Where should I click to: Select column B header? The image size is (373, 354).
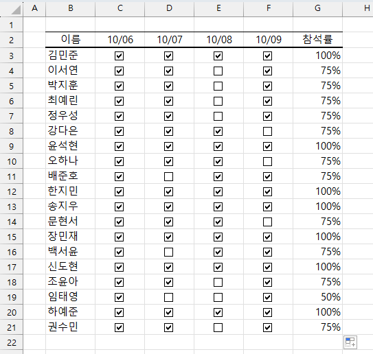tap(71, 8)
